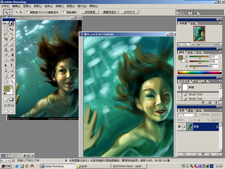Switch to the 信息 info tab

193,23
